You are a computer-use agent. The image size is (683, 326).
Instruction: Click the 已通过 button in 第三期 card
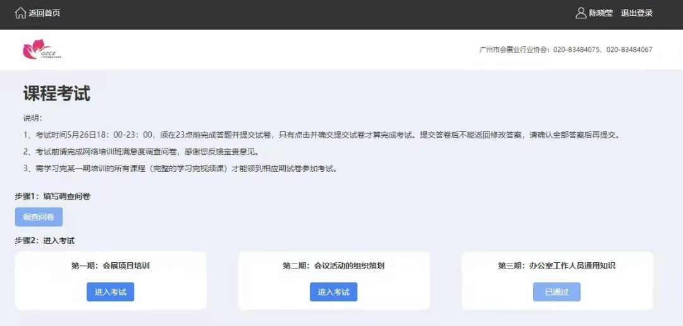pos(557,292)
